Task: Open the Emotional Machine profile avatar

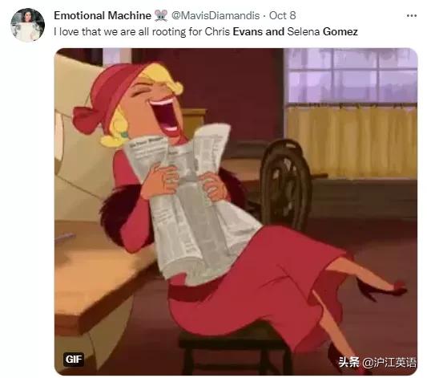Action: 27,25
